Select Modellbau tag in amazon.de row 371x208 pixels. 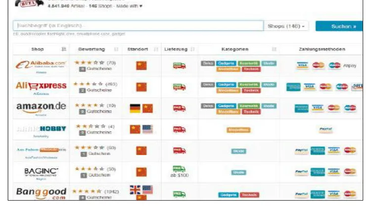point(228,112)
